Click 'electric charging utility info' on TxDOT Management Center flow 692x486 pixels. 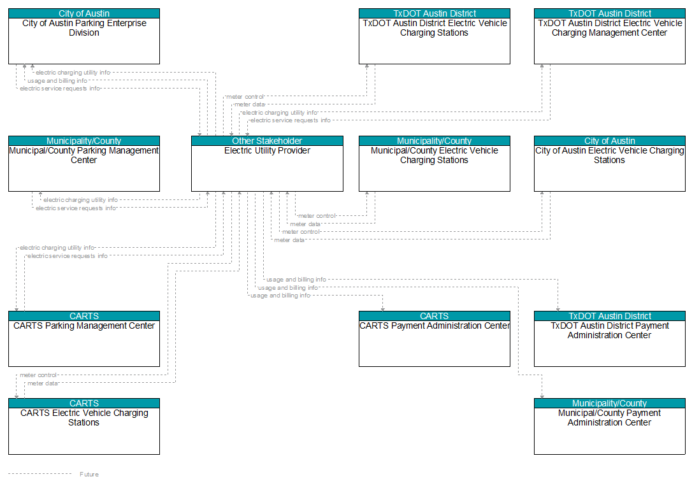tap(279, 113)
